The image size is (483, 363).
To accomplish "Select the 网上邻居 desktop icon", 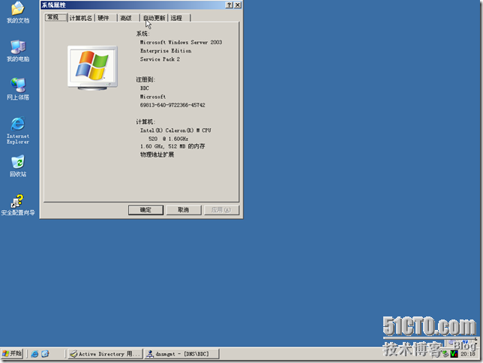I will click(18, 89).
